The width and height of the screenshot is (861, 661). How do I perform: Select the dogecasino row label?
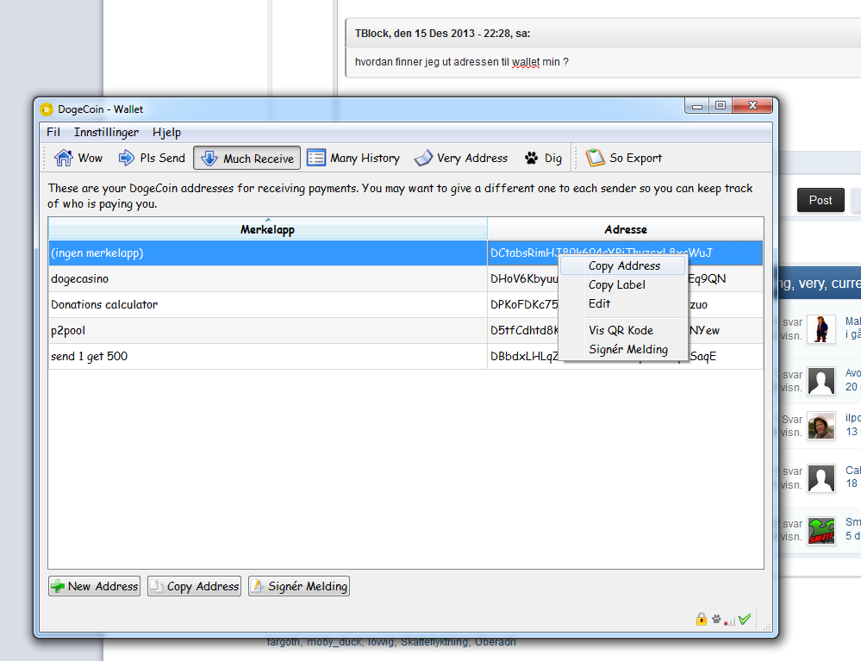(x=79, y=279)
